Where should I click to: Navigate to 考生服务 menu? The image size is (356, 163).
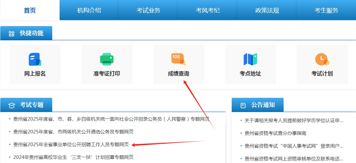[x=326, y=10]
